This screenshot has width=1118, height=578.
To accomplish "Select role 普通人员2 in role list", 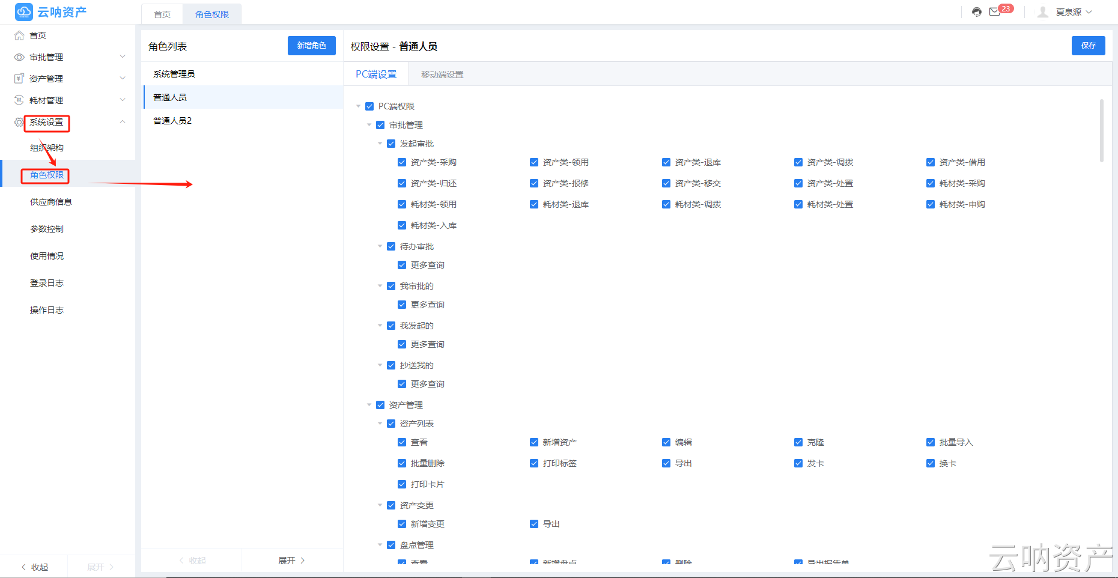I will [x=243, y=121].
